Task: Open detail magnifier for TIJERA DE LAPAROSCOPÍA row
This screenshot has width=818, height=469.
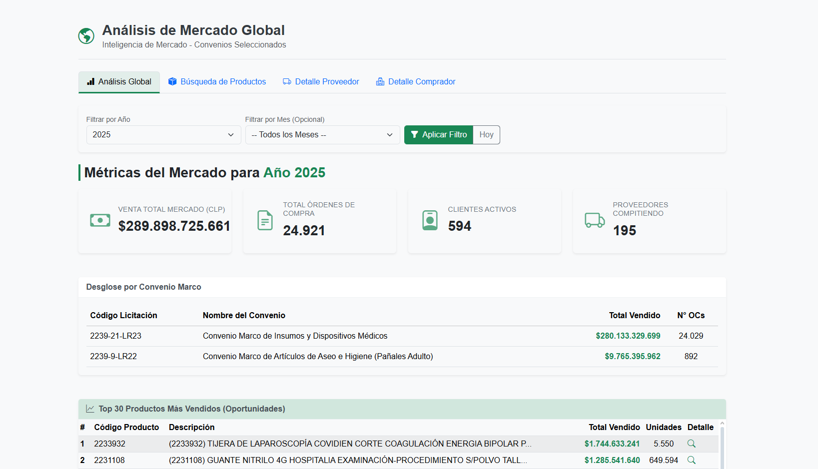Action: (691, 444)
